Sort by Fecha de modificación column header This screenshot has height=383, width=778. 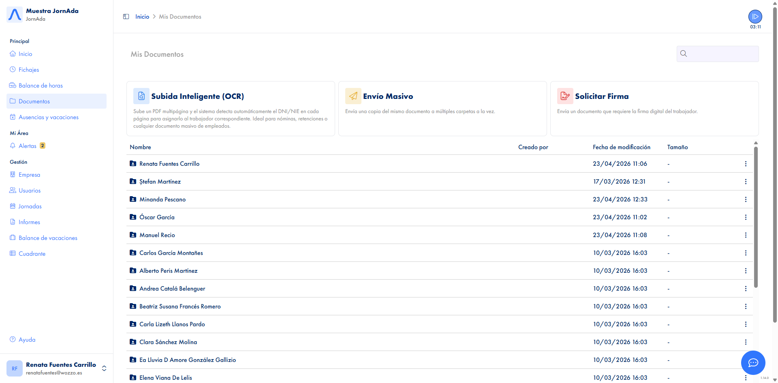coord(621,147)
